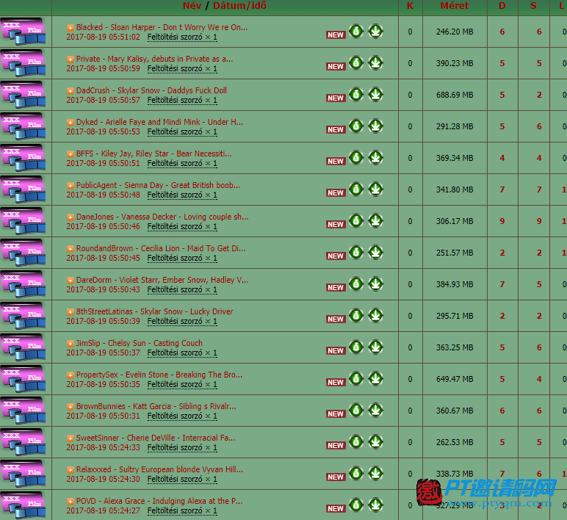
Task: Click Feltöltési szorzó × 1 in PublicAgent row
Action: click(182, 195)
